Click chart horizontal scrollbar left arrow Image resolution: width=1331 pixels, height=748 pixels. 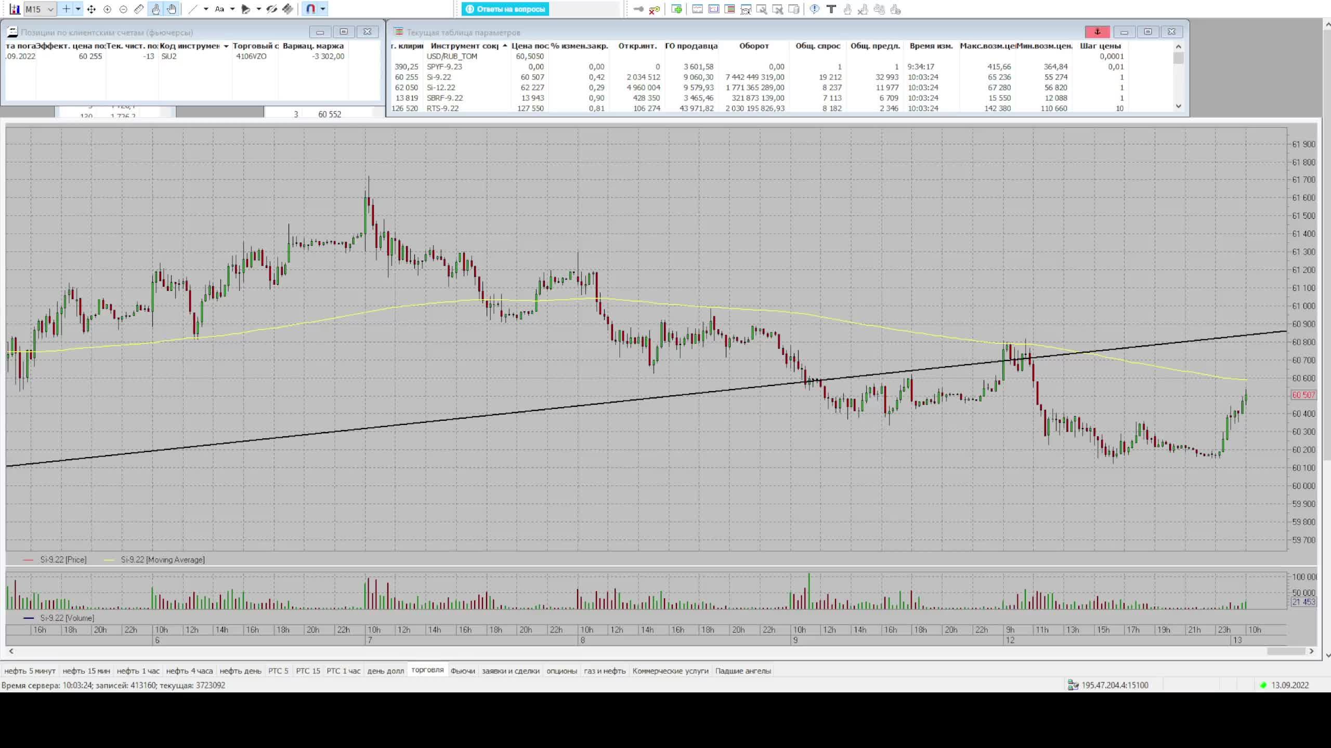pos(11,651)
